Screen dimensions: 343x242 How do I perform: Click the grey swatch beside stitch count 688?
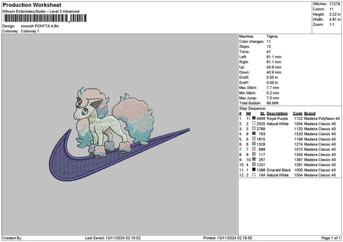point(254,149)
